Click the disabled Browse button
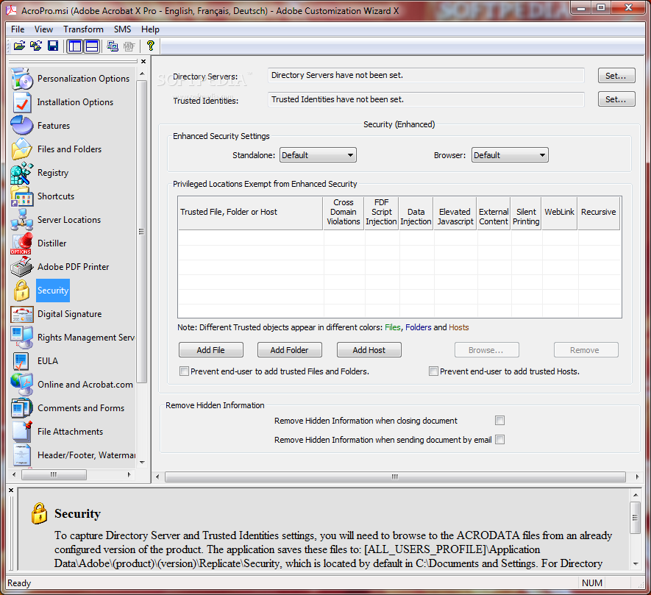This screenshot has height=595, width=651. [486, 350]
